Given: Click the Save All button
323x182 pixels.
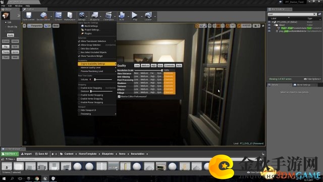Looking at the screenshot, I should click(x=41, y=154).
